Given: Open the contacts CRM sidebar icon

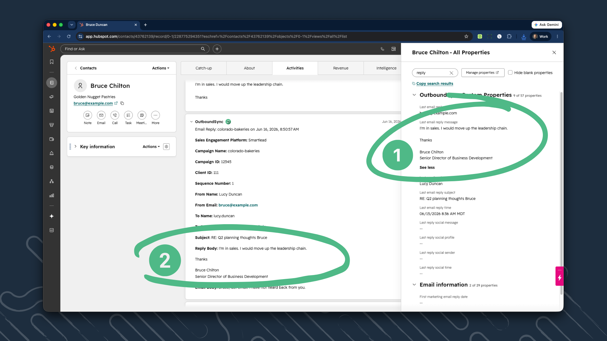Looking at the screenshot, I should (x=52, y=83).
